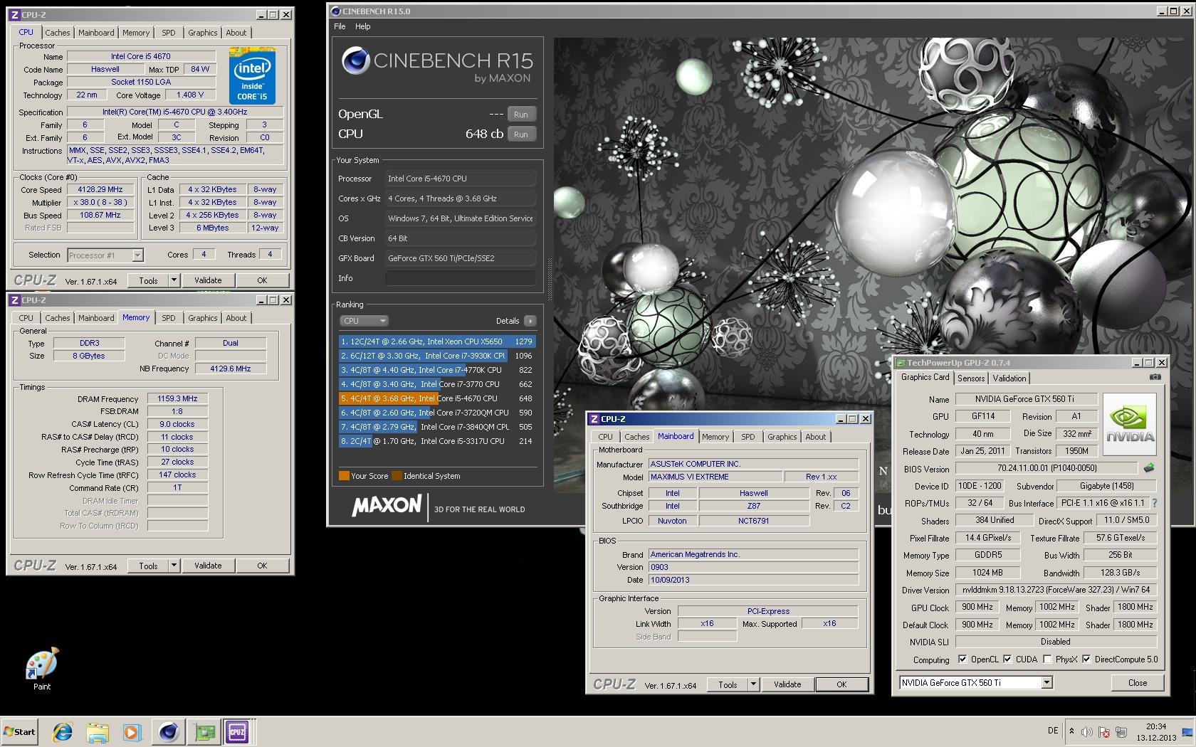This screenshot has height=747, width=1196.
Task: Click DRAM Frequency value 1159.3 MHz
Action: pyautogui.click(x=177, y=398)
